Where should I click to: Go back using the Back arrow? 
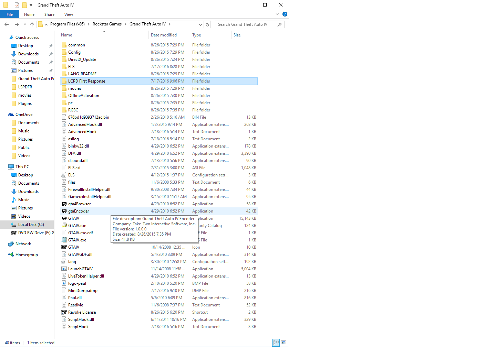[x=7, y=24]
